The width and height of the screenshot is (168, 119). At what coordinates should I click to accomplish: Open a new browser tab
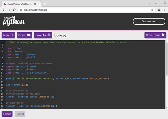[45, 4]
